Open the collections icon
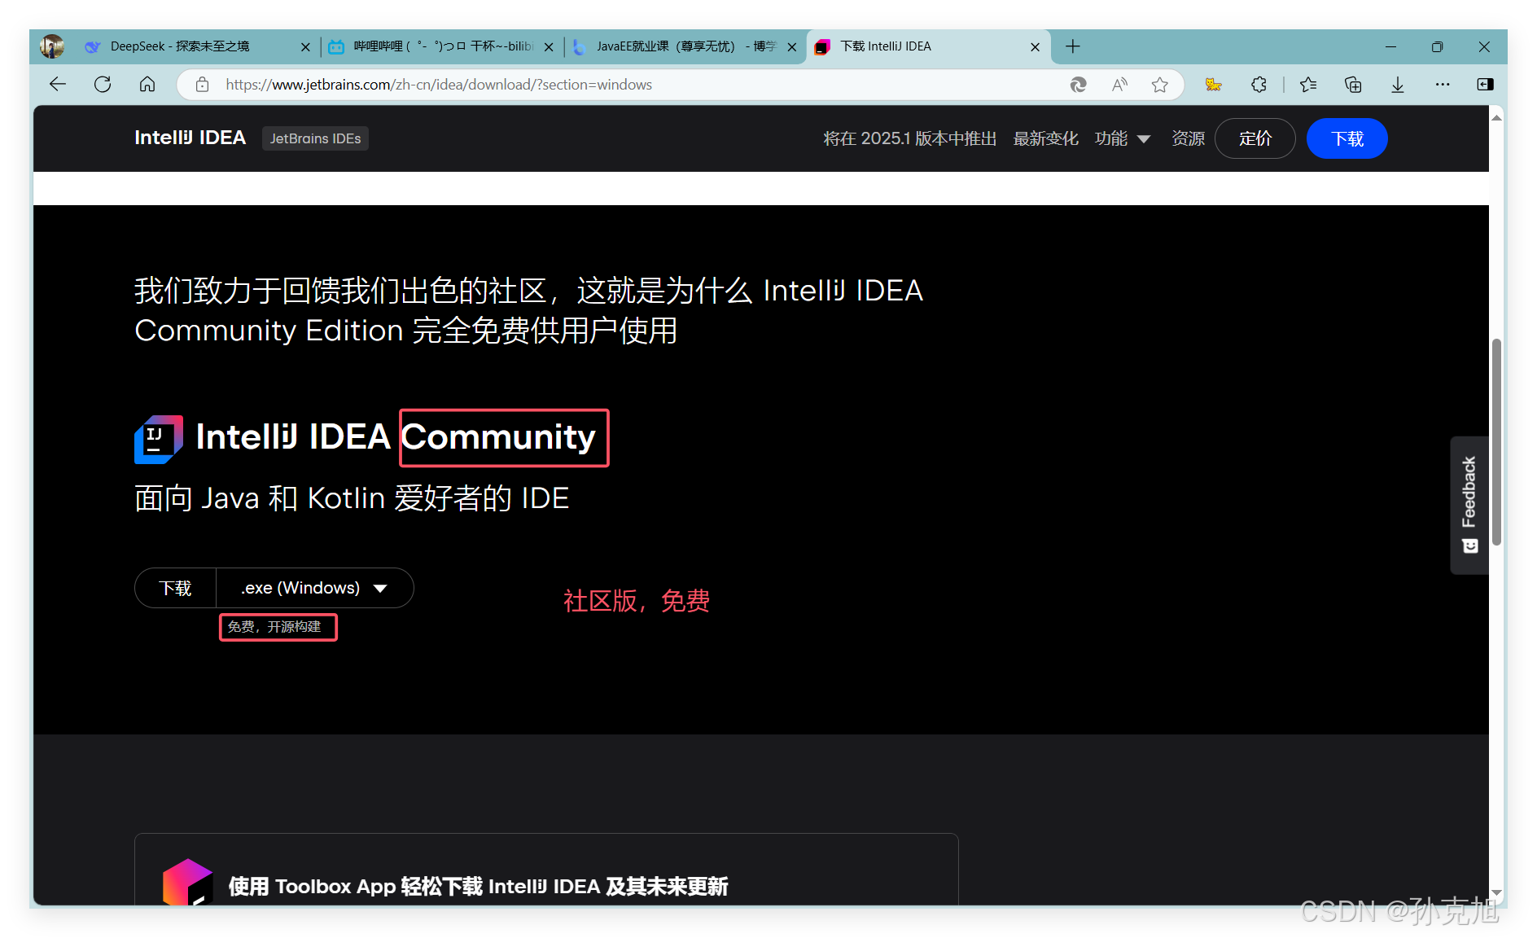The image size is (1537, 938). pos(1353,85)
